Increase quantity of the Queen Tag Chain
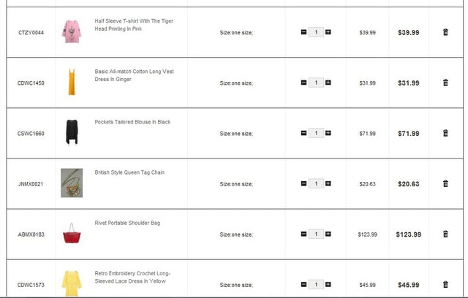The height and width of the screenshot is (298, 468). pyautogui.click(x=328, y=183)
